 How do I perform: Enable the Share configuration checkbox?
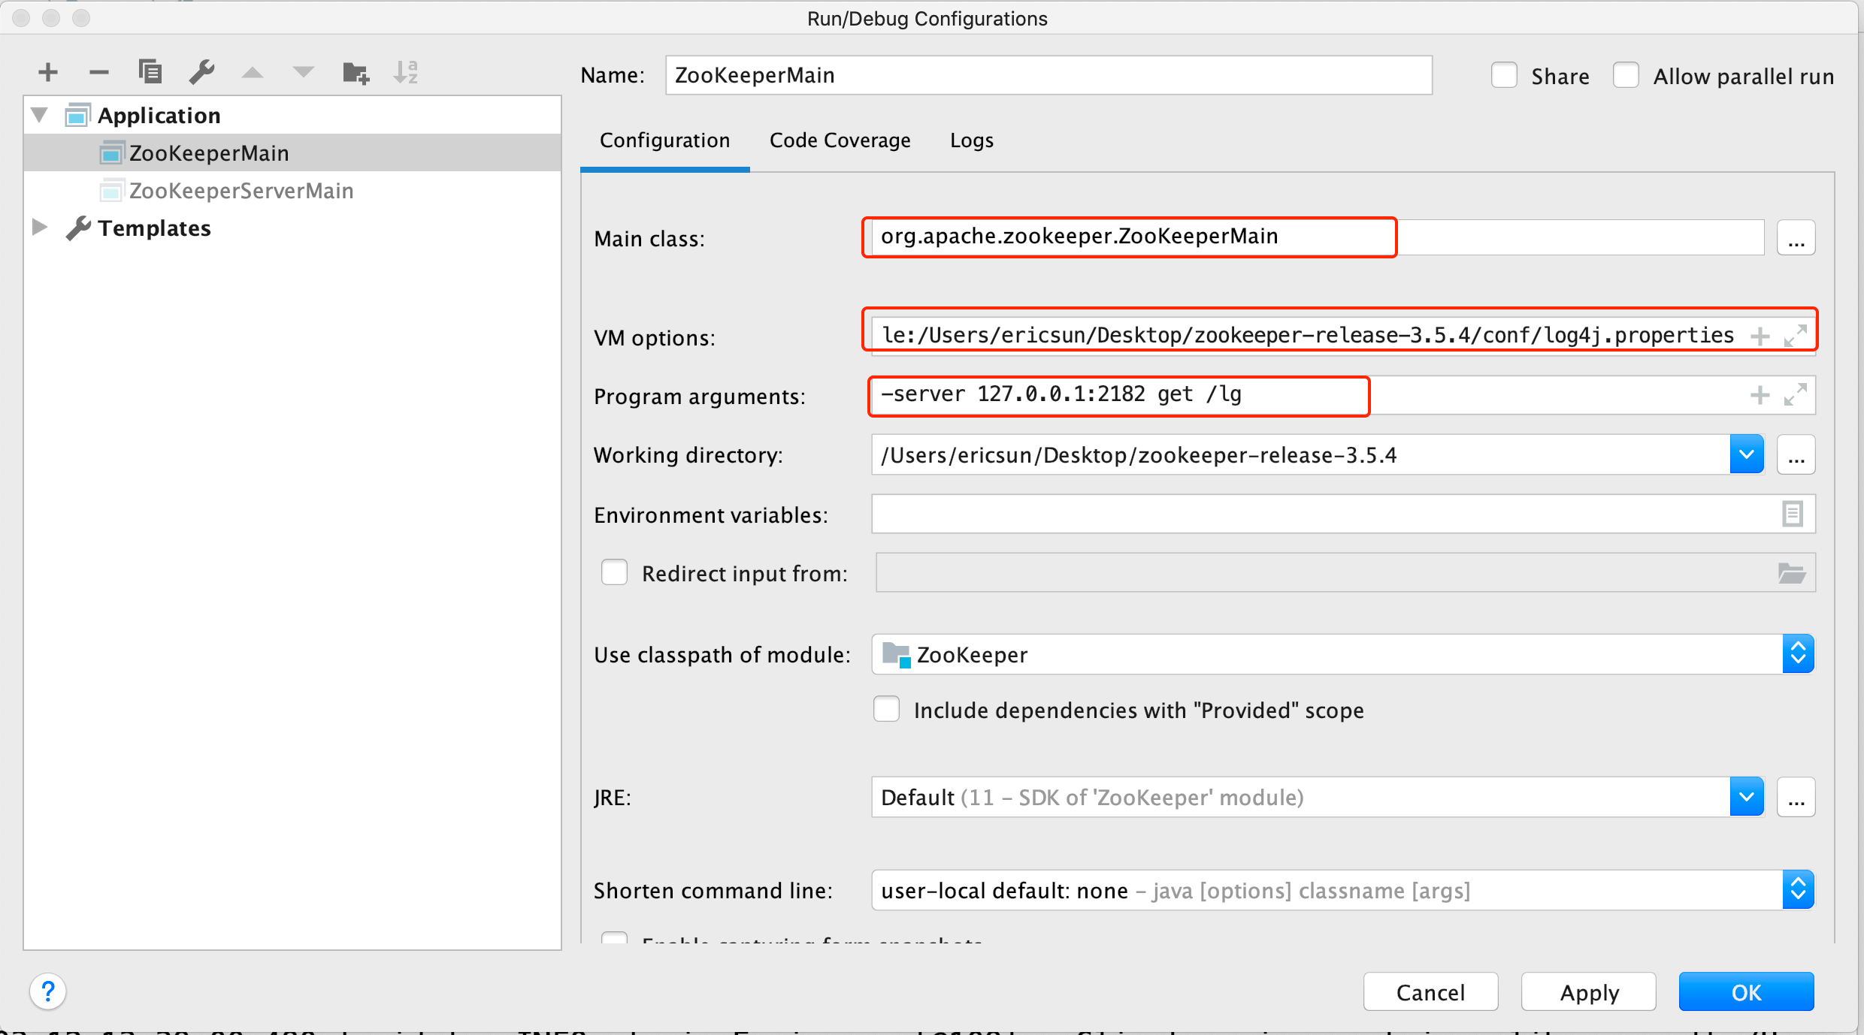(x=1505, y=74)
